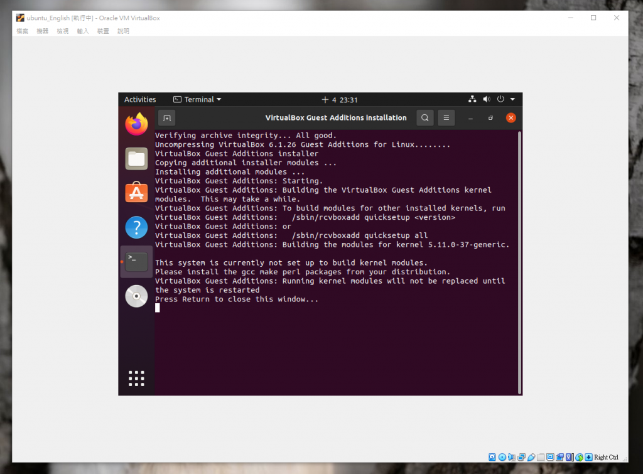Open the search button in Terminal header
Image resolution: width=643 pixels, height=474 pixels.
pyautogui.click(x=425, y=118)
